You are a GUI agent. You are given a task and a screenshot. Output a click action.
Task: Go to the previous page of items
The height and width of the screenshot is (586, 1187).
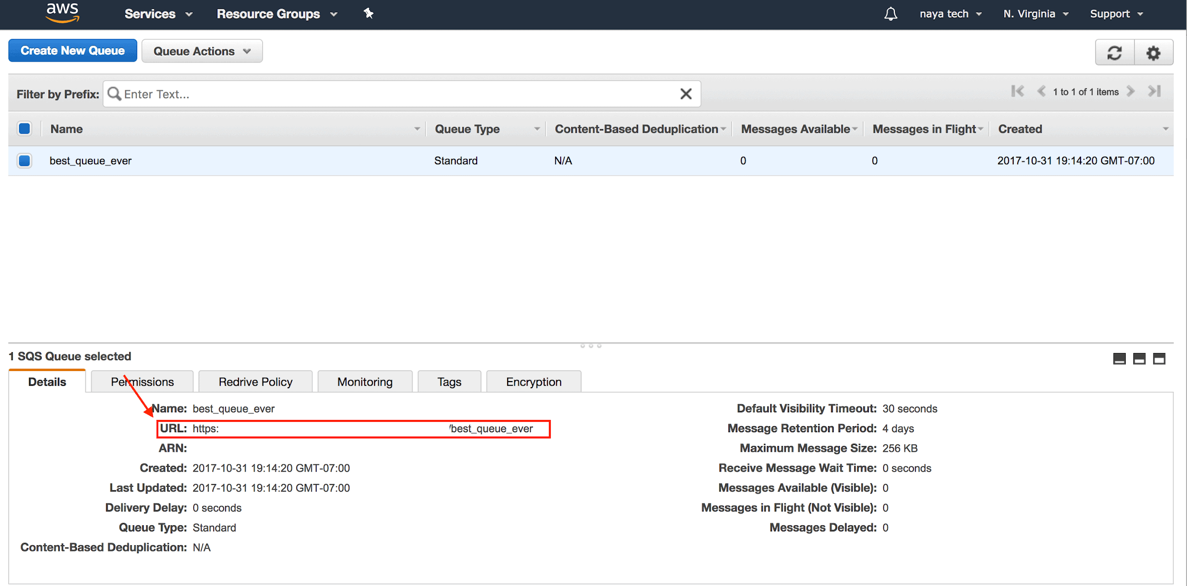tap(1041, 91)
